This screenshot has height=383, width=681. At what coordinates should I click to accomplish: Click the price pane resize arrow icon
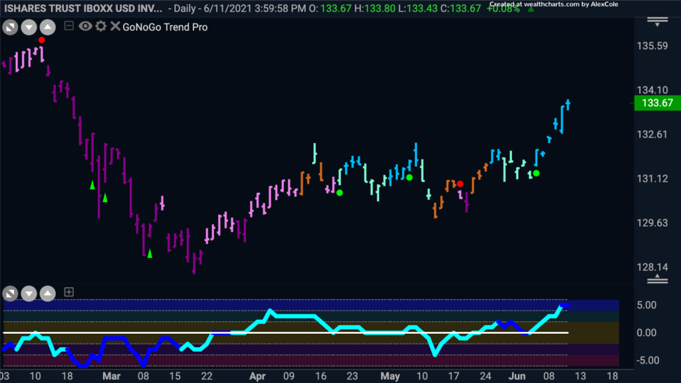(x=10, y=27)
